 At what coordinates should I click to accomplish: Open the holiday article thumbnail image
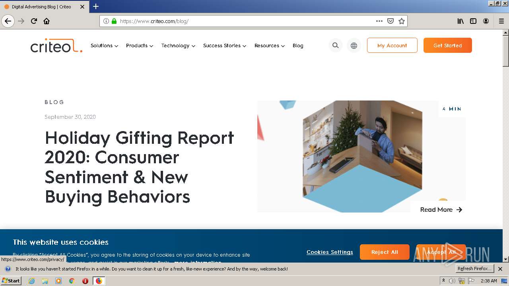click(x=361, y=157)
